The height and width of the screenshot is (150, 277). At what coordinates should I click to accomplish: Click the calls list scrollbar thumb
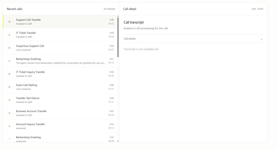[118, 37]
